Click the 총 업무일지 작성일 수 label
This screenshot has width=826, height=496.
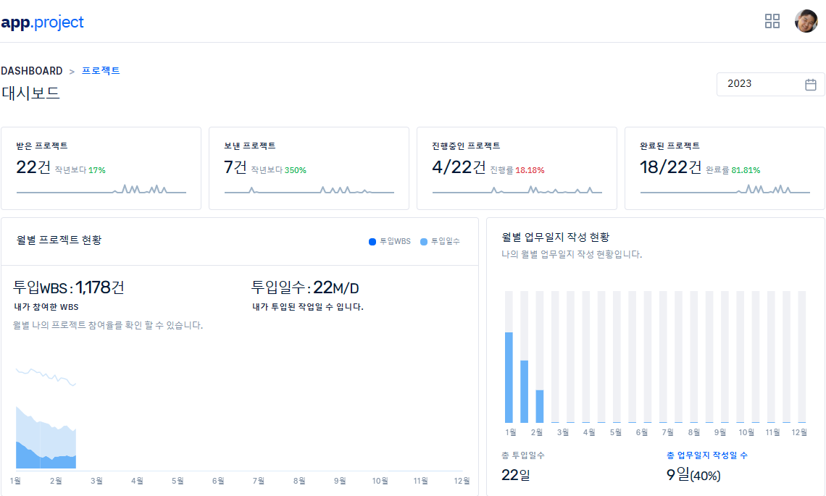(x=706, y=455)
